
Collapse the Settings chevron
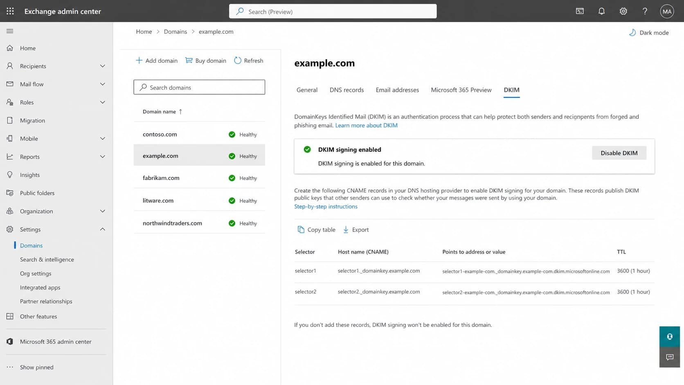[102, 229]
